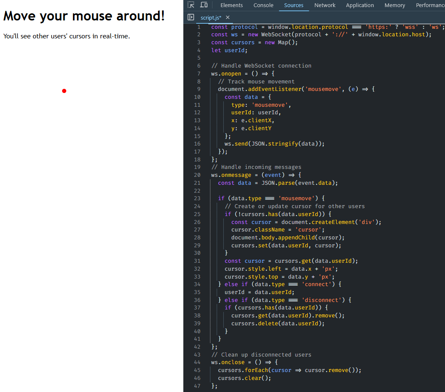
Task: Open the Console tab
Action: point(263,5)
